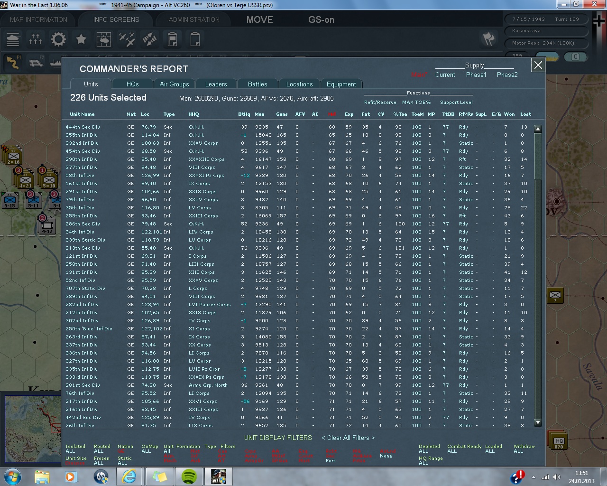This screenshot has height=486, width=607.
Task: Toggle the Depleted filter ALL value
Action: [x=423, y=451]
